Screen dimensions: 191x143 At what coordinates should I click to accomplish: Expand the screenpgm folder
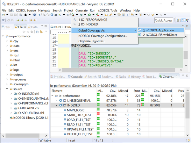click(7, 84)
